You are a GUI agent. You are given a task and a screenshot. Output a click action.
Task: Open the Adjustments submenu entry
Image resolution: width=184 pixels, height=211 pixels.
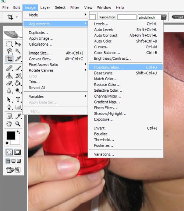[56, 24]
